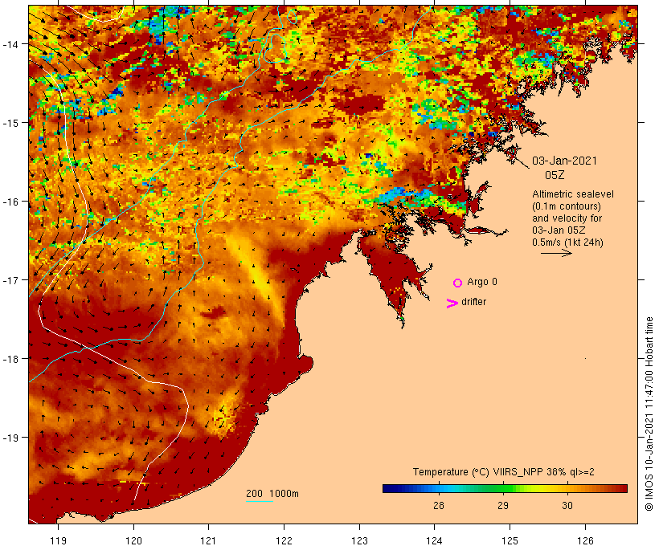Click the longitude label 123
The width and height of the screenshot is (659, 546).
pyautogui.click(x=359, y=540)
